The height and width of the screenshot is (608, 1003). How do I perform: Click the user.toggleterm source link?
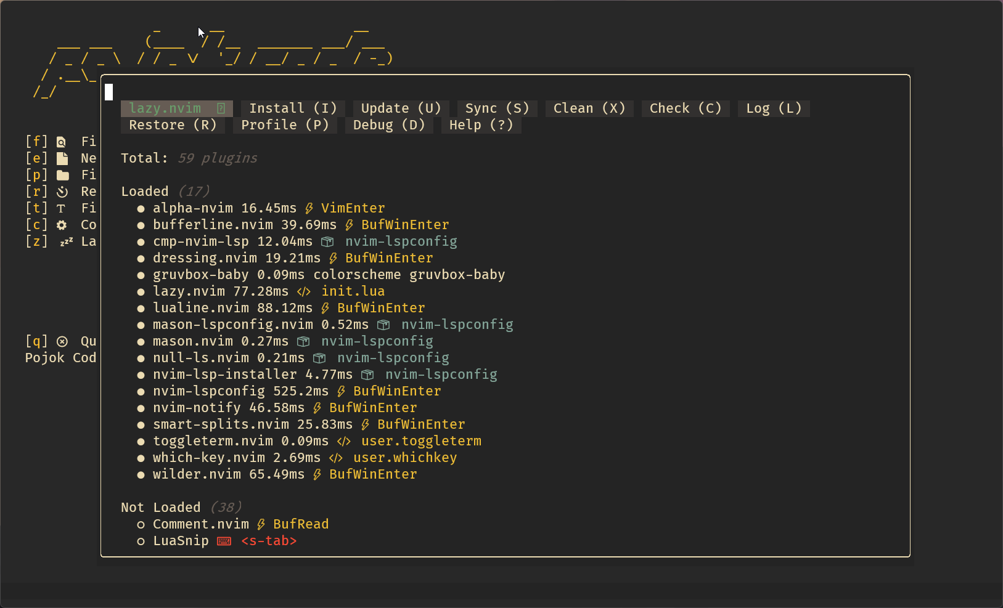tap(421, 441)
